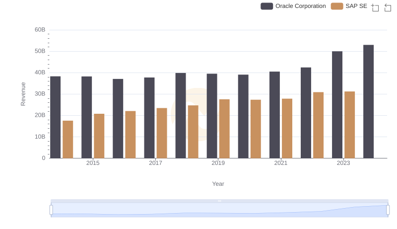The height and width of the screenshot is (229, 397).
Task: Click the 60B y-axis label
Action: [x=40, y=30]
